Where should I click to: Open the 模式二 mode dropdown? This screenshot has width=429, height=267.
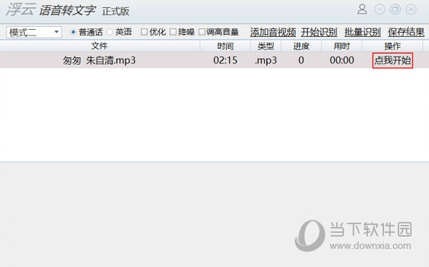point(34,32)
